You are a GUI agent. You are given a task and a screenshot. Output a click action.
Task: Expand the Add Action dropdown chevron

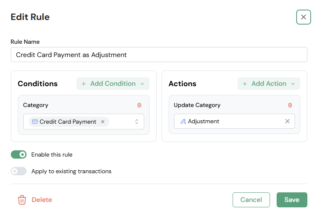pos(293,84)
